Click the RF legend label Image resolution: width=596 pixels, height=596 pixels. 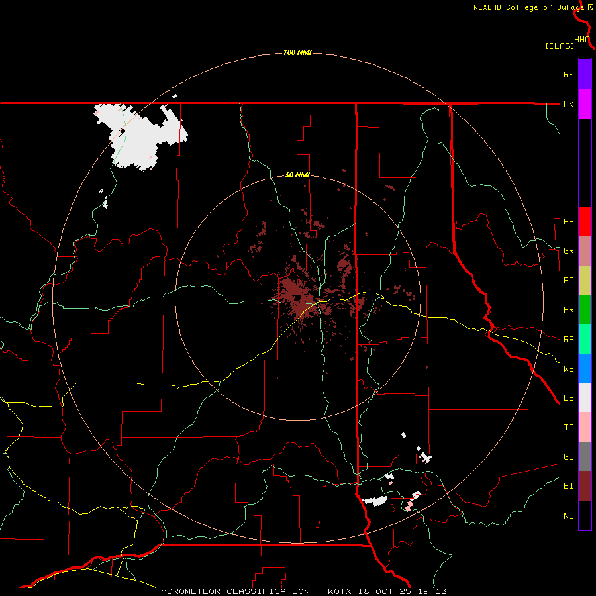pyautogui.click(x=569, y=74)
